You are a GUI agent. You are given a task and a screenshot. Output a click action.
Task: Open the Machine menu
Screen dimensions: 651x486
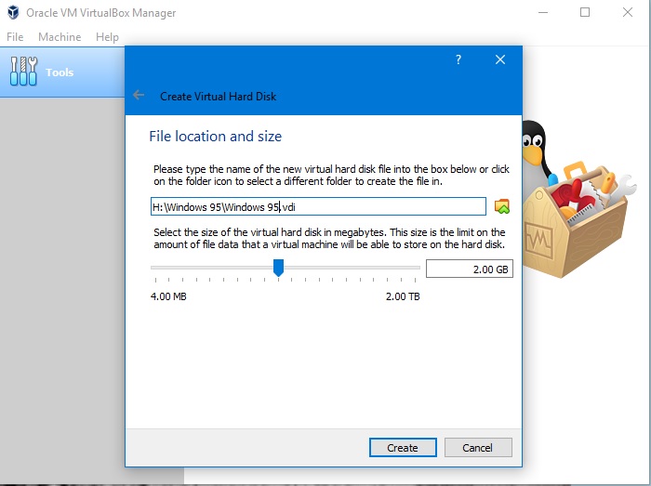point(60,37)
